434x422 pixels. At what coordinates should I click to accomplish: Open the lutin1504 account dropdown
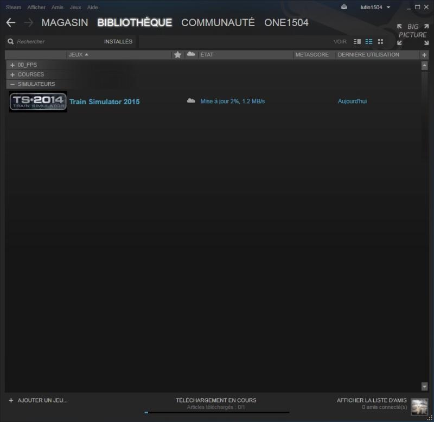pos(375,7)
